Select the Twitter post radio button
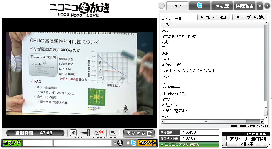The width and height of the screenshot is (272, 149). click(x=128, y=143)
